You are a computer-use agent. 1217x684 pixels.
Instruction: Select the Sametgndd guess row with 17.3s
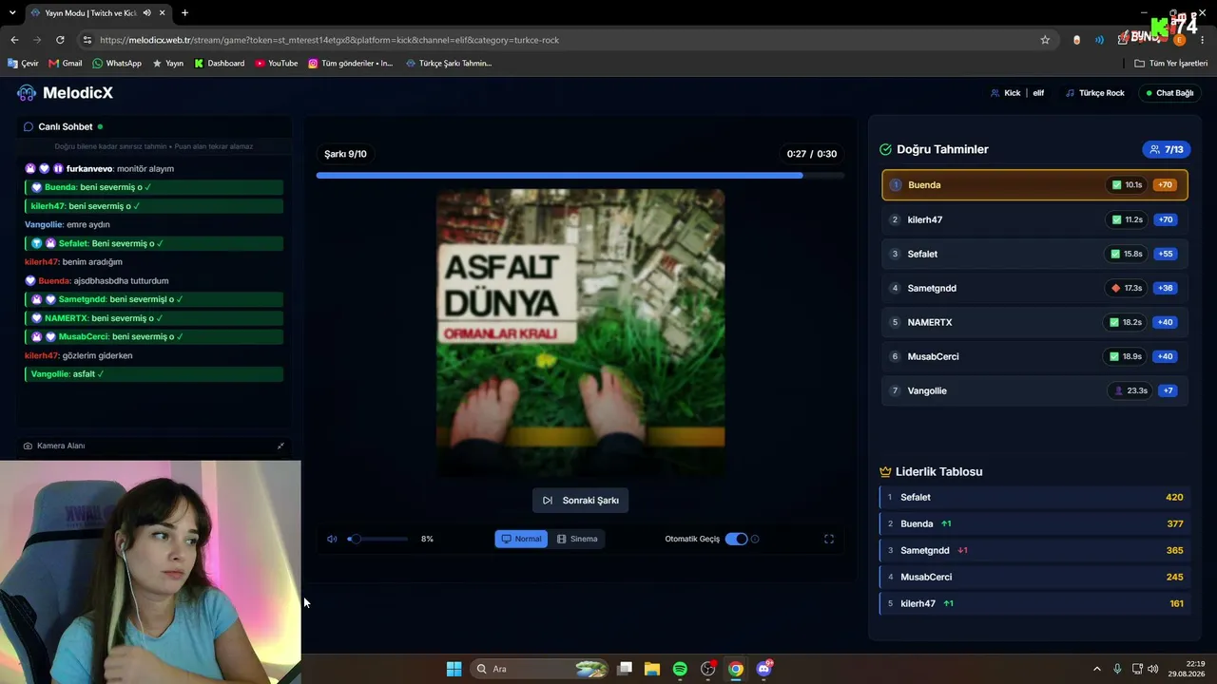pyautogui.click(x=1034, y=288)
